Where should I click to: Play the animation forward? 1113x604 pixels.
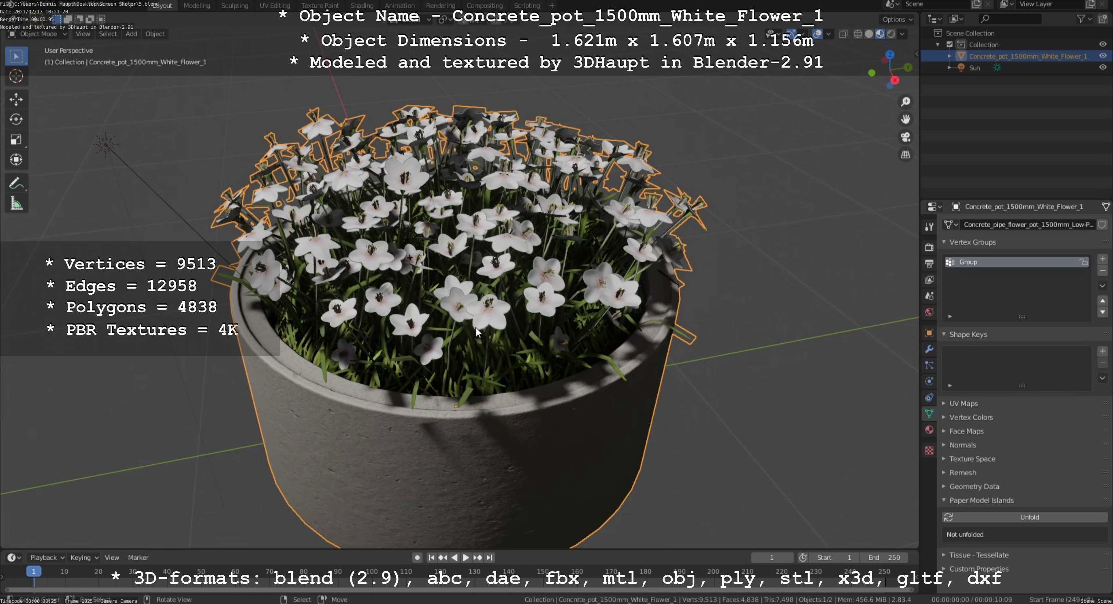466,557
